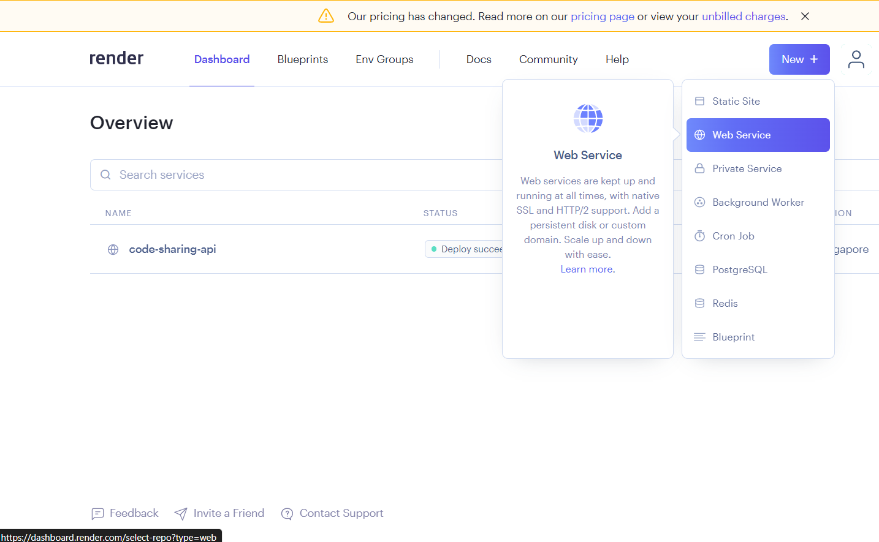The height and width of the screenshot is (542, 879).
Task: Click the magnifier icon in search box
Action: pos(105,175)
